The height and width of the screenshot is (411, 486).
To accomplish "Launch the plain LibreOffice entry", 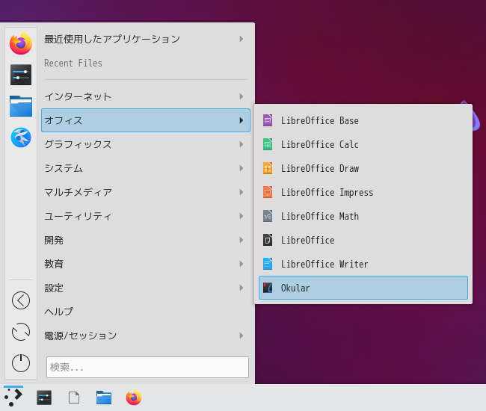I will coord(363,240).
